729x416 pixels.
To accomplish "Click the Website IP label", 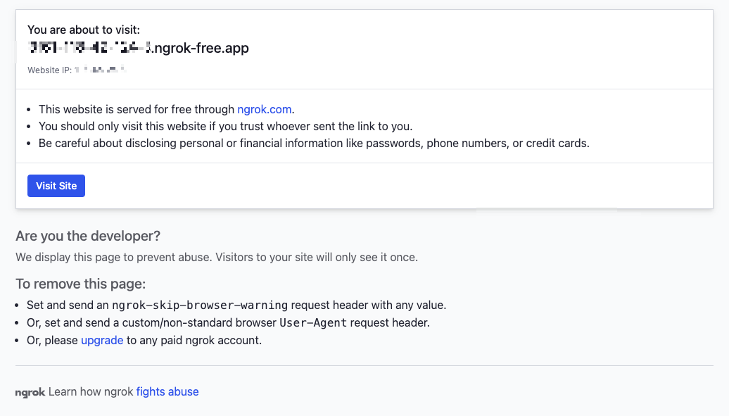I will (49, 70).
